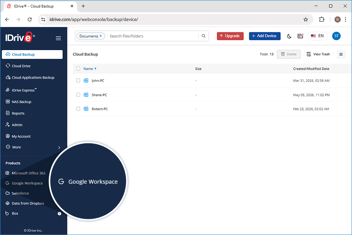Bookmark this page with star icon

(306, 20)
